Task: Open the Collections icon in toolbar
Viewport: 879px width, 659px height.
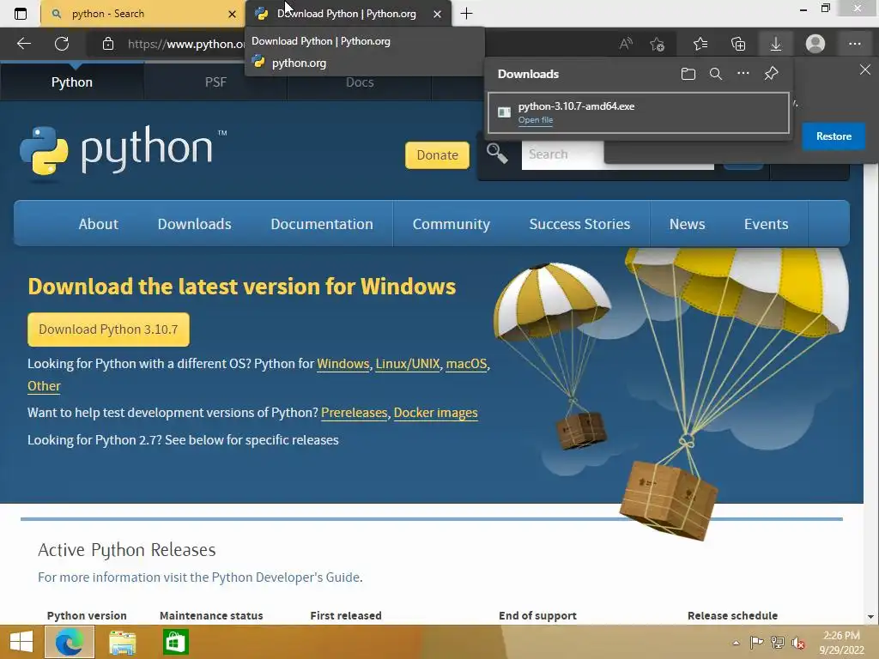Action: click(x=738, y=44)
